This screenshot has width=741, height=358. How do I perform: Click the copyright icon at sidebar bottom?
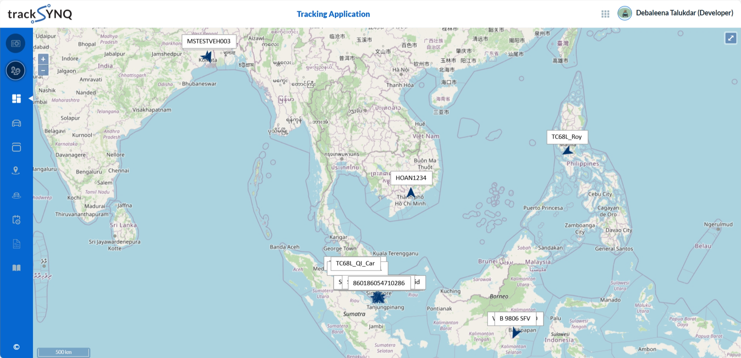pyautogui.click(x=16, y=347)
